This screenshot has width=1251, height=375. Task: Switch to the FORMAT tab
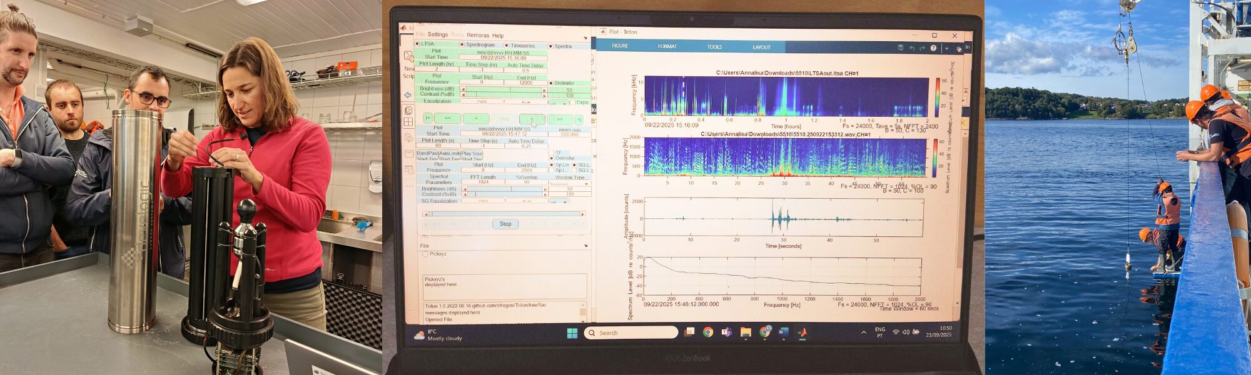click(x=667, y=47)
